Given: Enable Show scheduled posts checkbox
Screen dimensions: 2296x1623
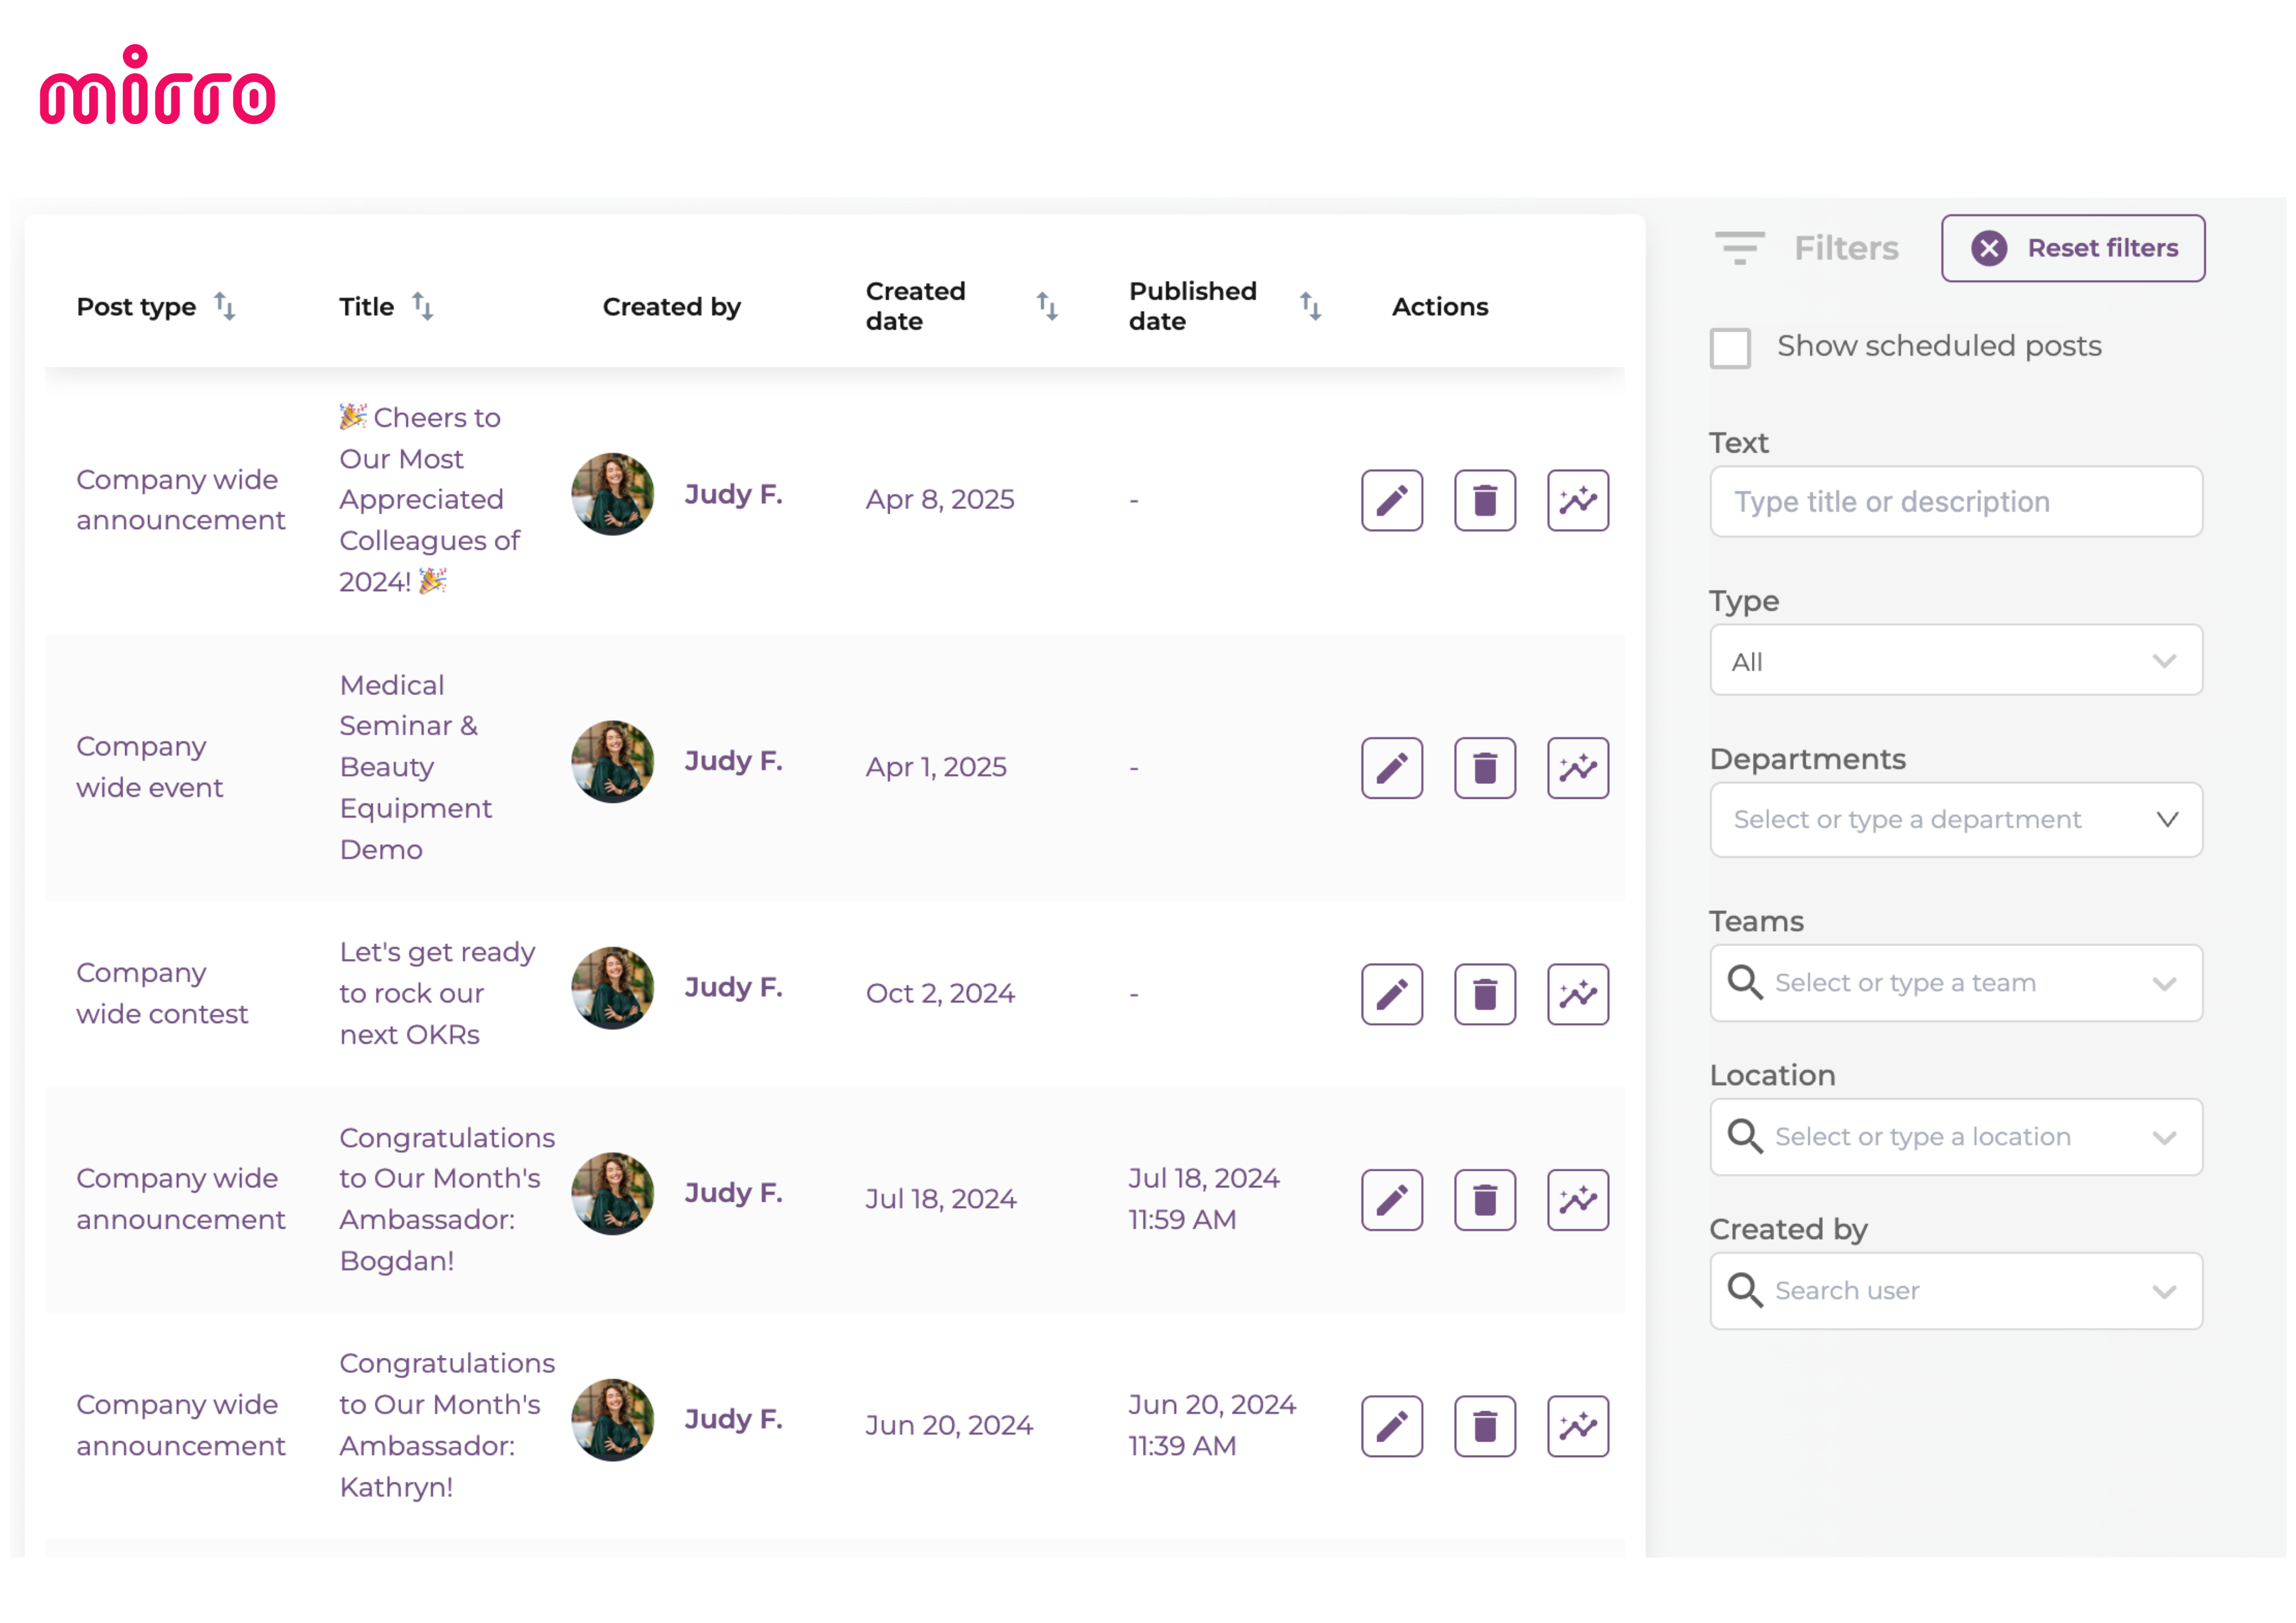Looking at the screenshot, I should 1730,347.
